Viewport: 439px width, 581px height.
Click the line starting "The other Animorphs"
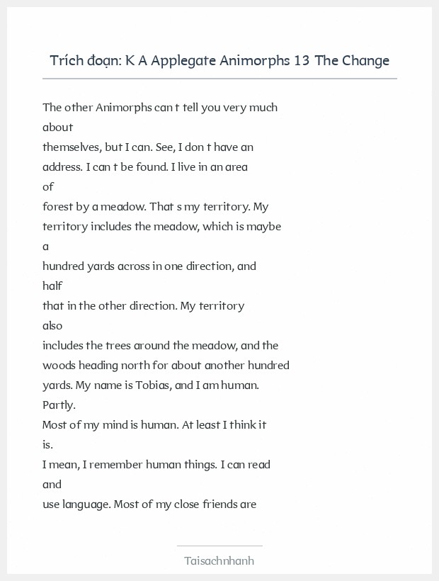point(160,108)
